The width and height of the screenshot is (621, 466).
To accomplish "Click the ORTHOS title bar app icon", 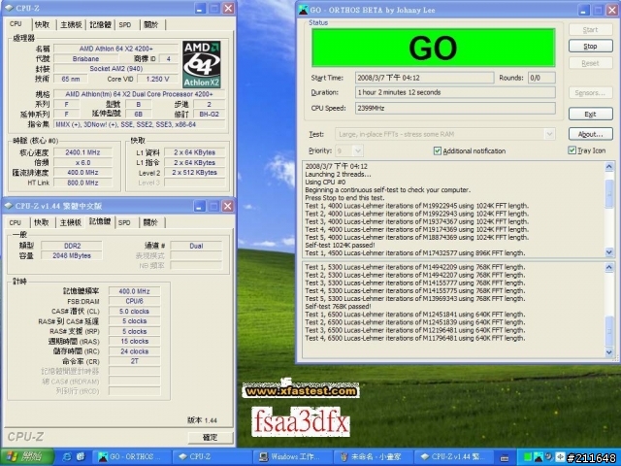I will pyautogui.click(x=304, y=10).
